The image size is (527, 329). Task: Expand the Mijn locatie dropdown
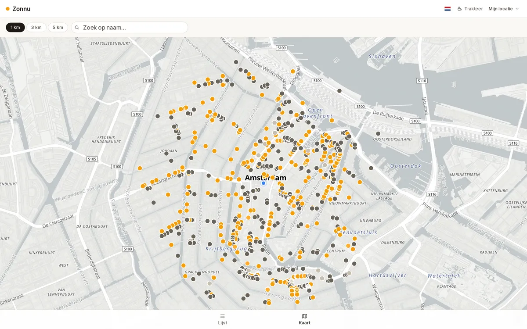point(504,9)
